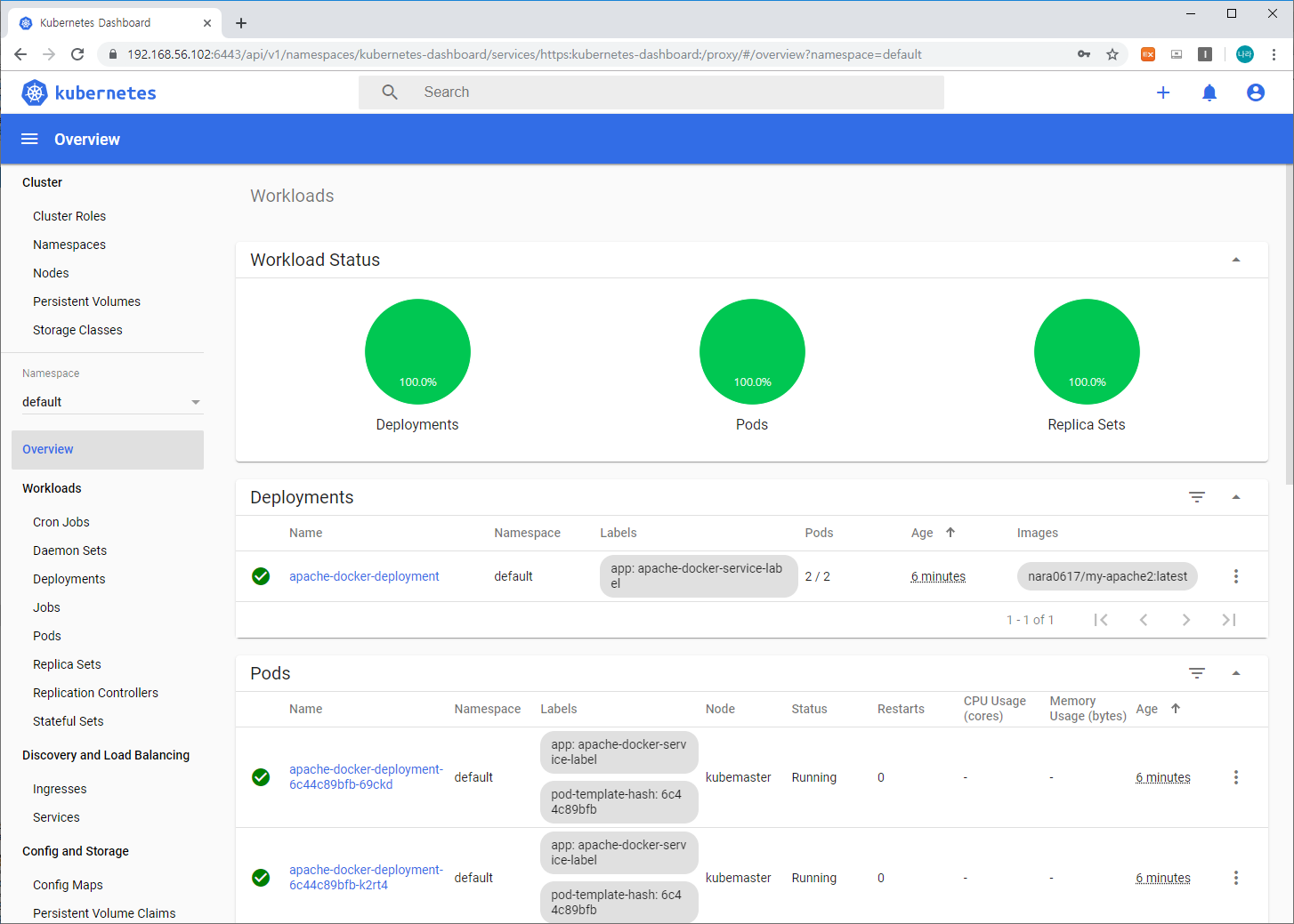This screenshot has width=1294, height=924.
Task: Open actions menu for pod 6c44c89bfb-k2rt4
Action: (1236, 878)
